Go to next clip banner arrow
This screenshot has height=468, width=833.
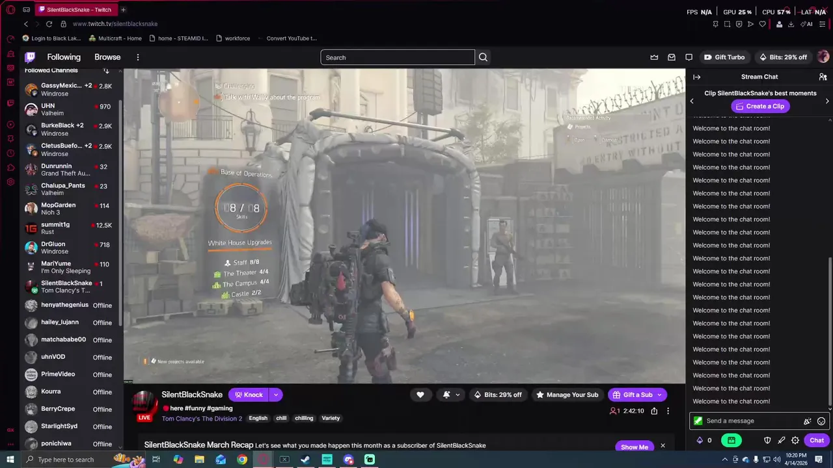(827, 101)
